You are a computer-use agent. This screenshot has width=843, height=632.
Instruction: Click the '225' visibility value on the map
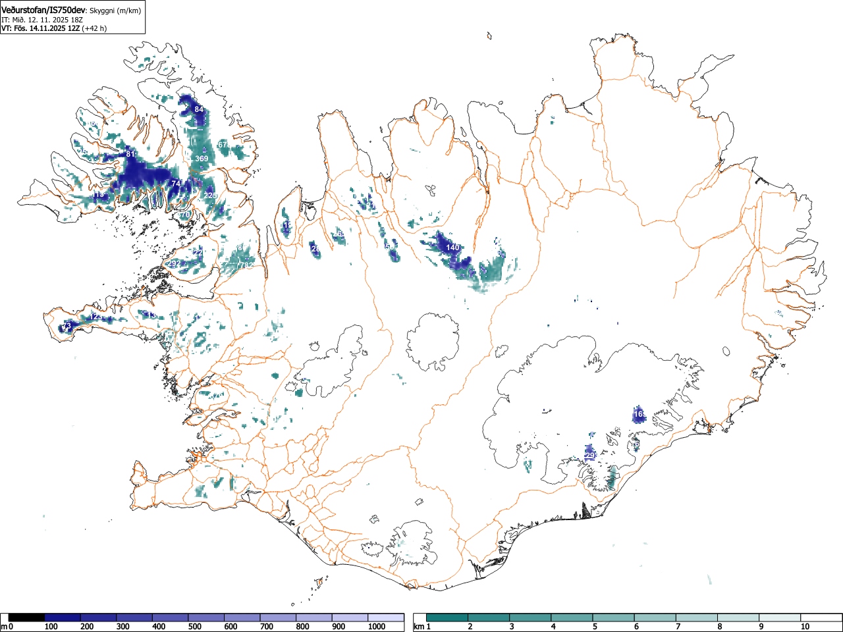click(x=210, y=196)
